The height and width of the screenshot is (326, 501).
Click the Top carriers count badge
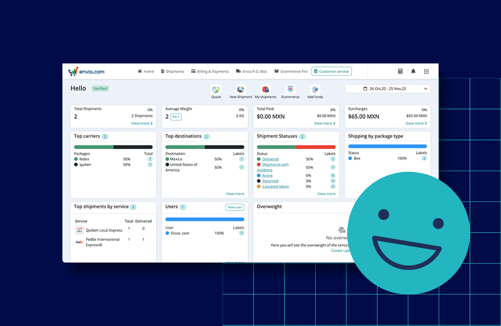pos(105,136)
